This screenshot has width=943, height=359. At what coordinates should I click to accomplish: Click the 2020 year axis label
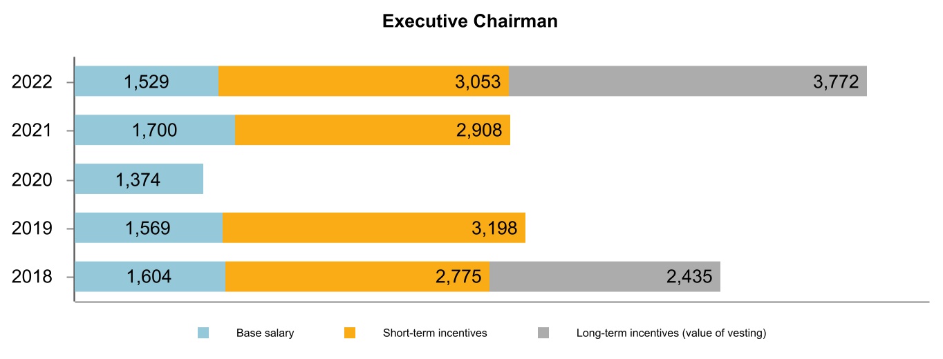[32, 180]
